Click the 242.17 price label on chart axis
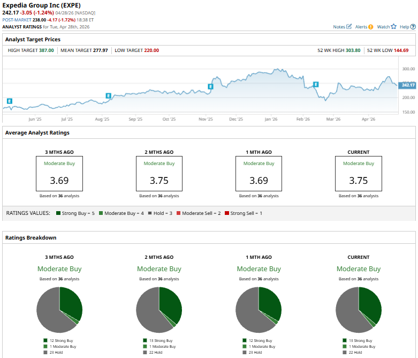This screenshot has height=358, width=418. [408, 85]
